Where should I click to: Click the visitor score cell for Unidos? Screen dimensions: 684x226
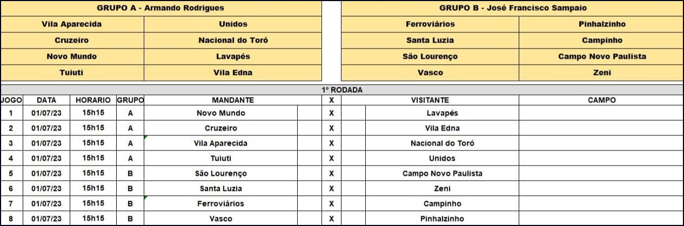click(353, 159)
